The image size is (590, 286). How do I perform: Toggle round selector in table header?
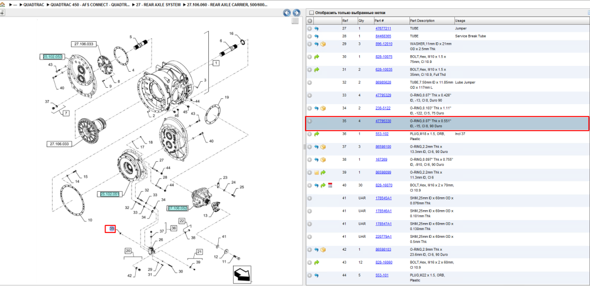310,21
